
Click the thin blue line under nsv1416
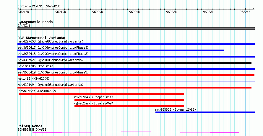click(x=136, y=81)
